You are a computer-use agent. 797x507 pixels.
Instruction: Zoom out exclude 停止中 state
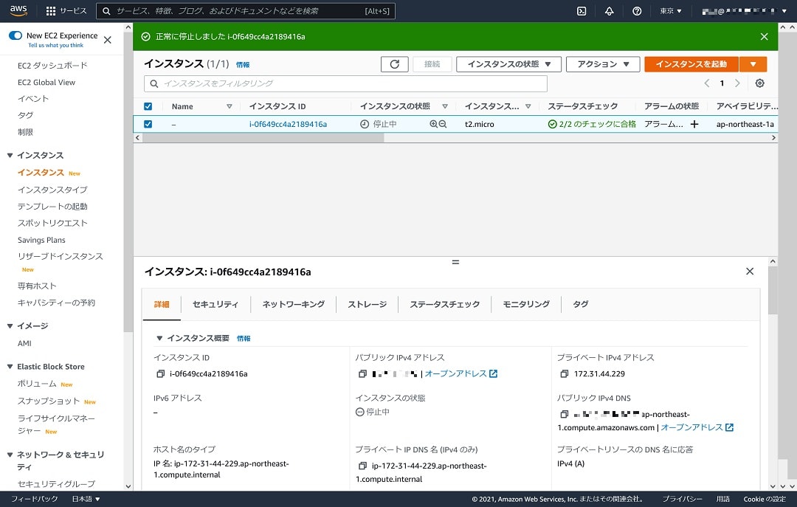443,124
